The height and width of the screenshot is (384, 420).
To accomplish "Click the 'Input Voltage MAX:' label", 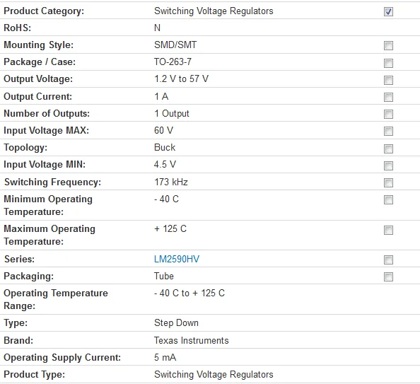I will [x=47, y=131].
